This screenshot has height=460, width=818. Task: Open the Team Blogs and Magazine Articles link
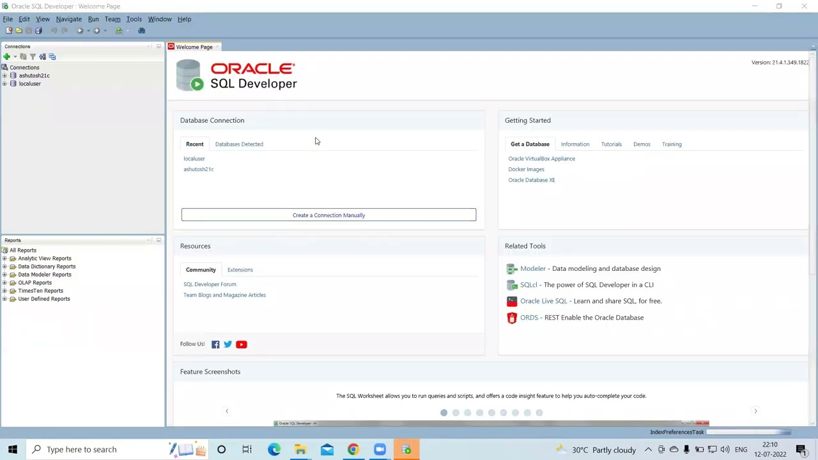coord(224,295)
